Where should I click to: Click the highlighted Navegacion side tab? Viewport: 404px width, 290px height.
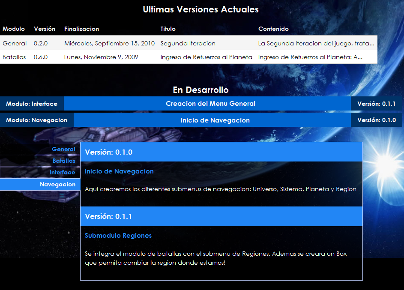click(57, 184)
